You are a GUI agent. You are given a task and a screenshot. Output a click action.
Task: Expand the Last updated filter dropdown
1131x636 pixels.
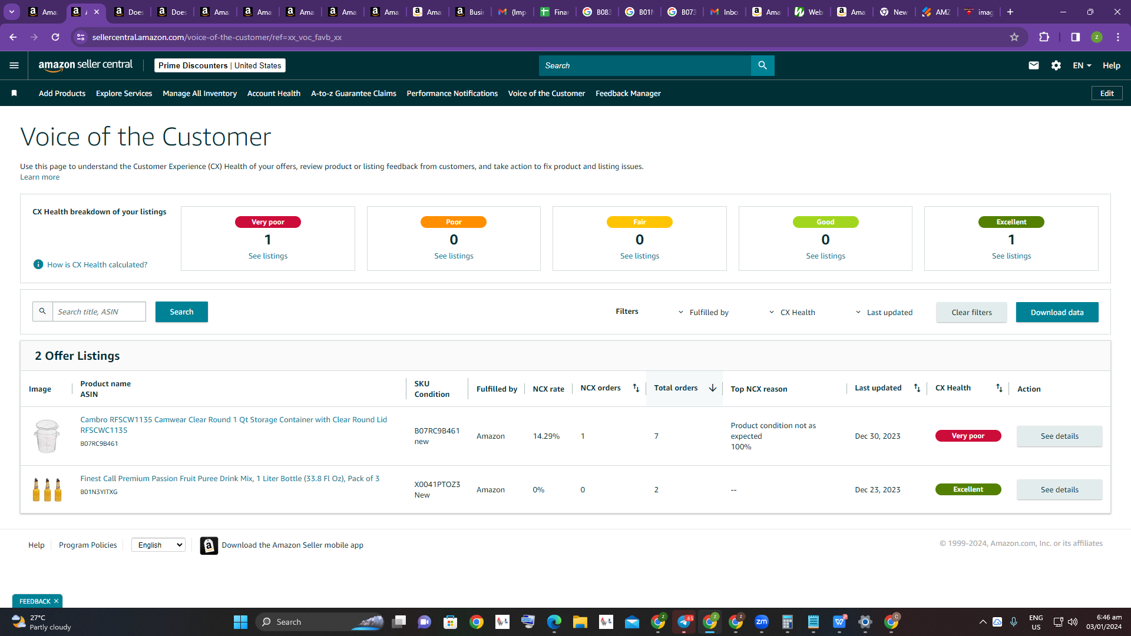point(884,313)
